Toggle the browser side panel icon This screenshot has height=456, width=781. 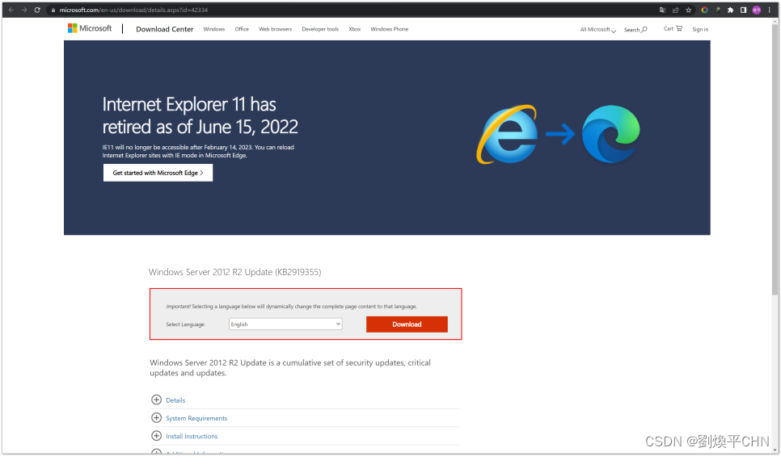(x=743, y=10)
